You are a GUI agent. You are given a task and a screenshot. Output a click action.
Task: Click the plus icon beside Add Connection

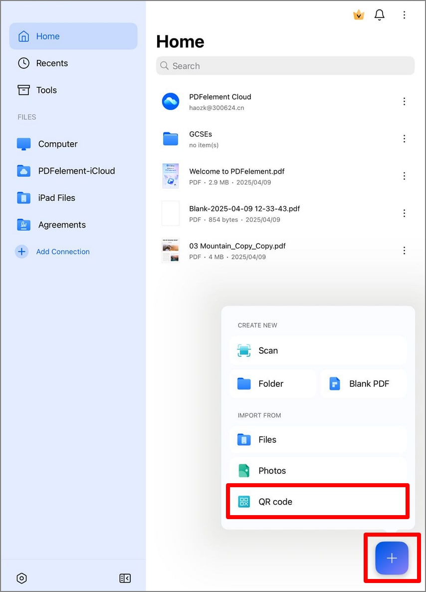click(x=22, y=252)
